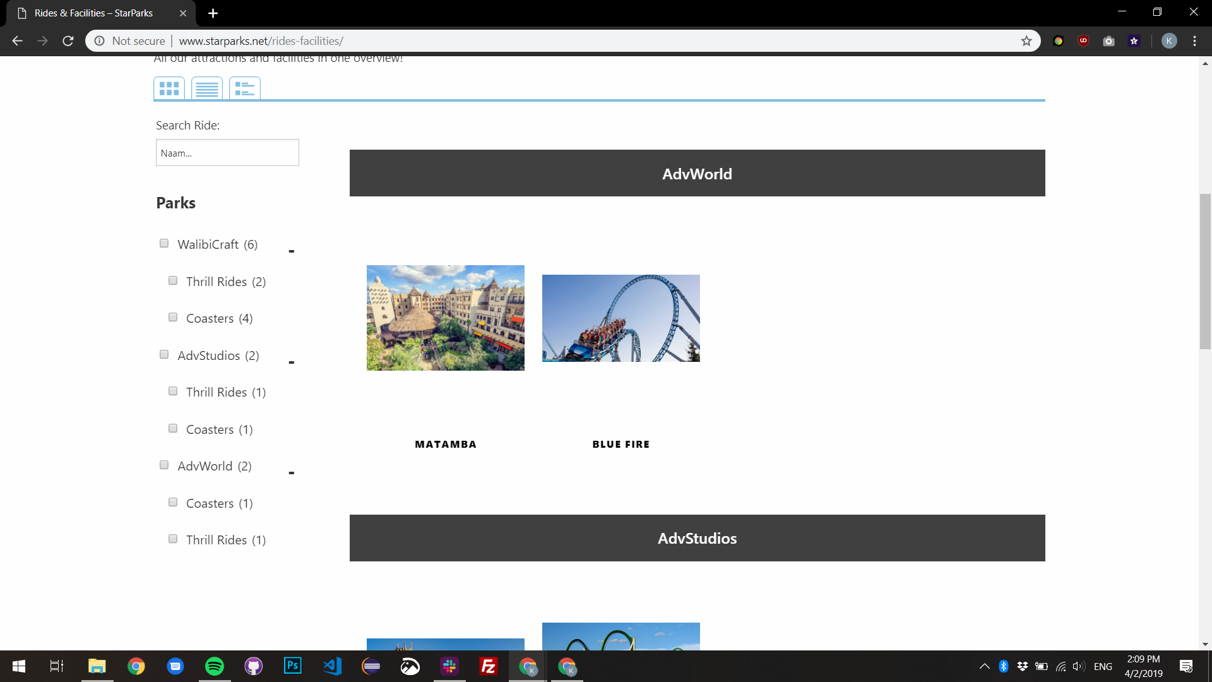Collapse the AdvStudios filter group
The width and height of the screenshot is (1212, 682).
pos(292,362)
